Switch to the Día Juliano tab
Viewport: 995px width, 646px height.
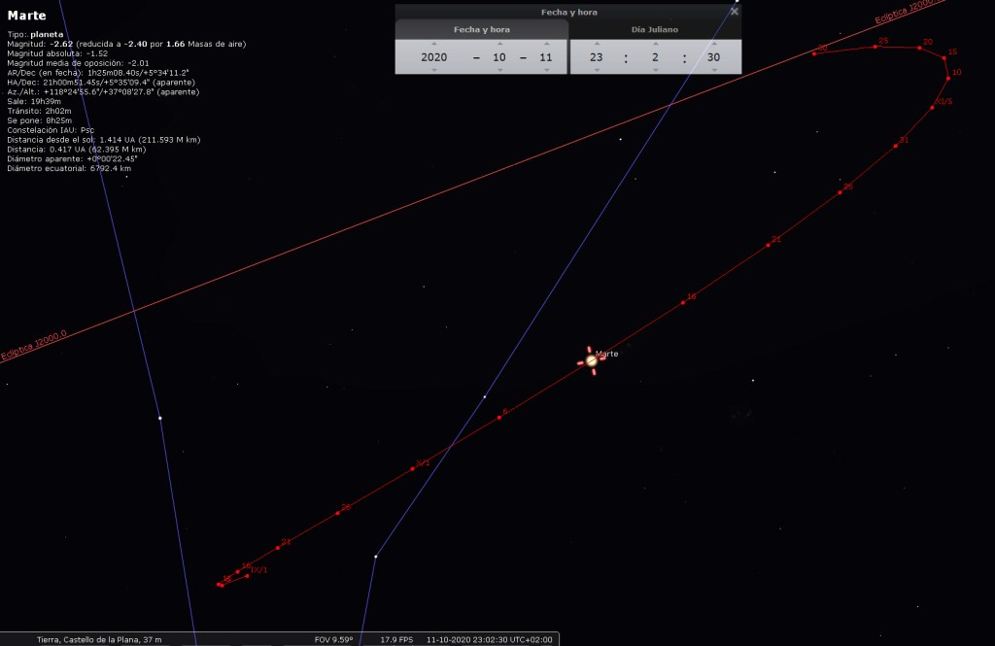coord(655,30)
